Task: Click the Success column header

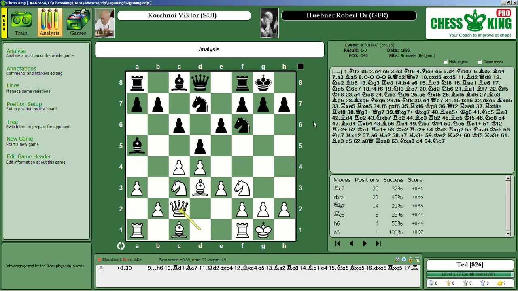Action: coord(393,180)
